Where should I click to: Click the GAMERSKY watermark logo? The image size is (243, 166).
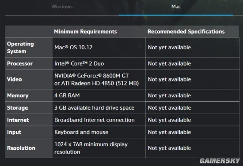point(220,161)
